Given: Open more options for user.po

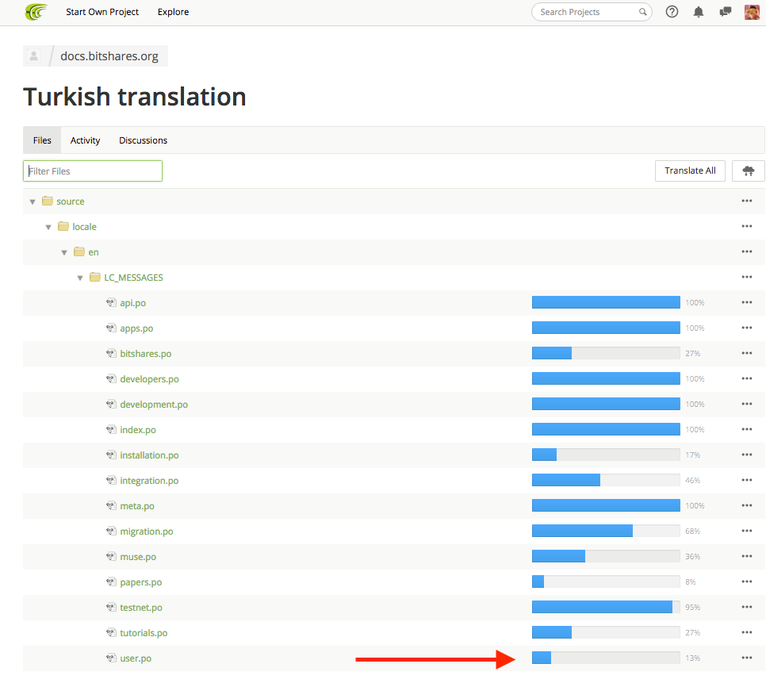Looking at the screenshot, I should click(746, 658).
